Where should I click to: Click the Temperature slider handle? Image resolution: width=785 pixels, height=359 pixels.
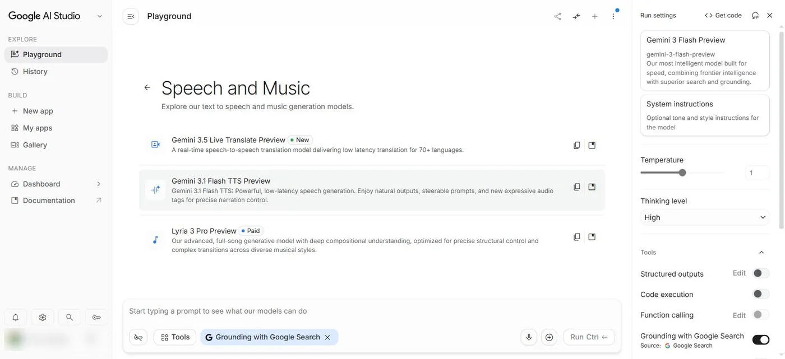682,172
